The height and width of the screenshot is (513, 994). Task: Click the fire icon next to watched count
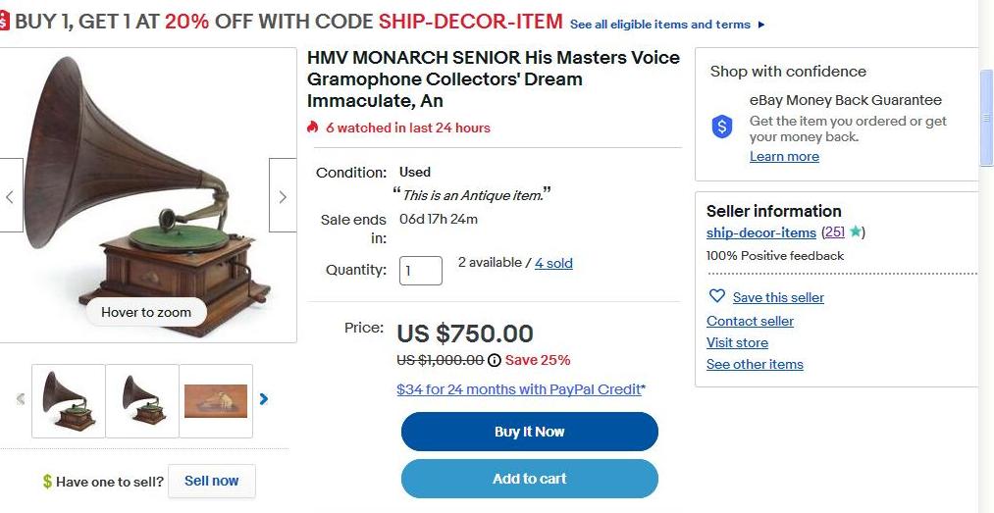coord(313,128)
